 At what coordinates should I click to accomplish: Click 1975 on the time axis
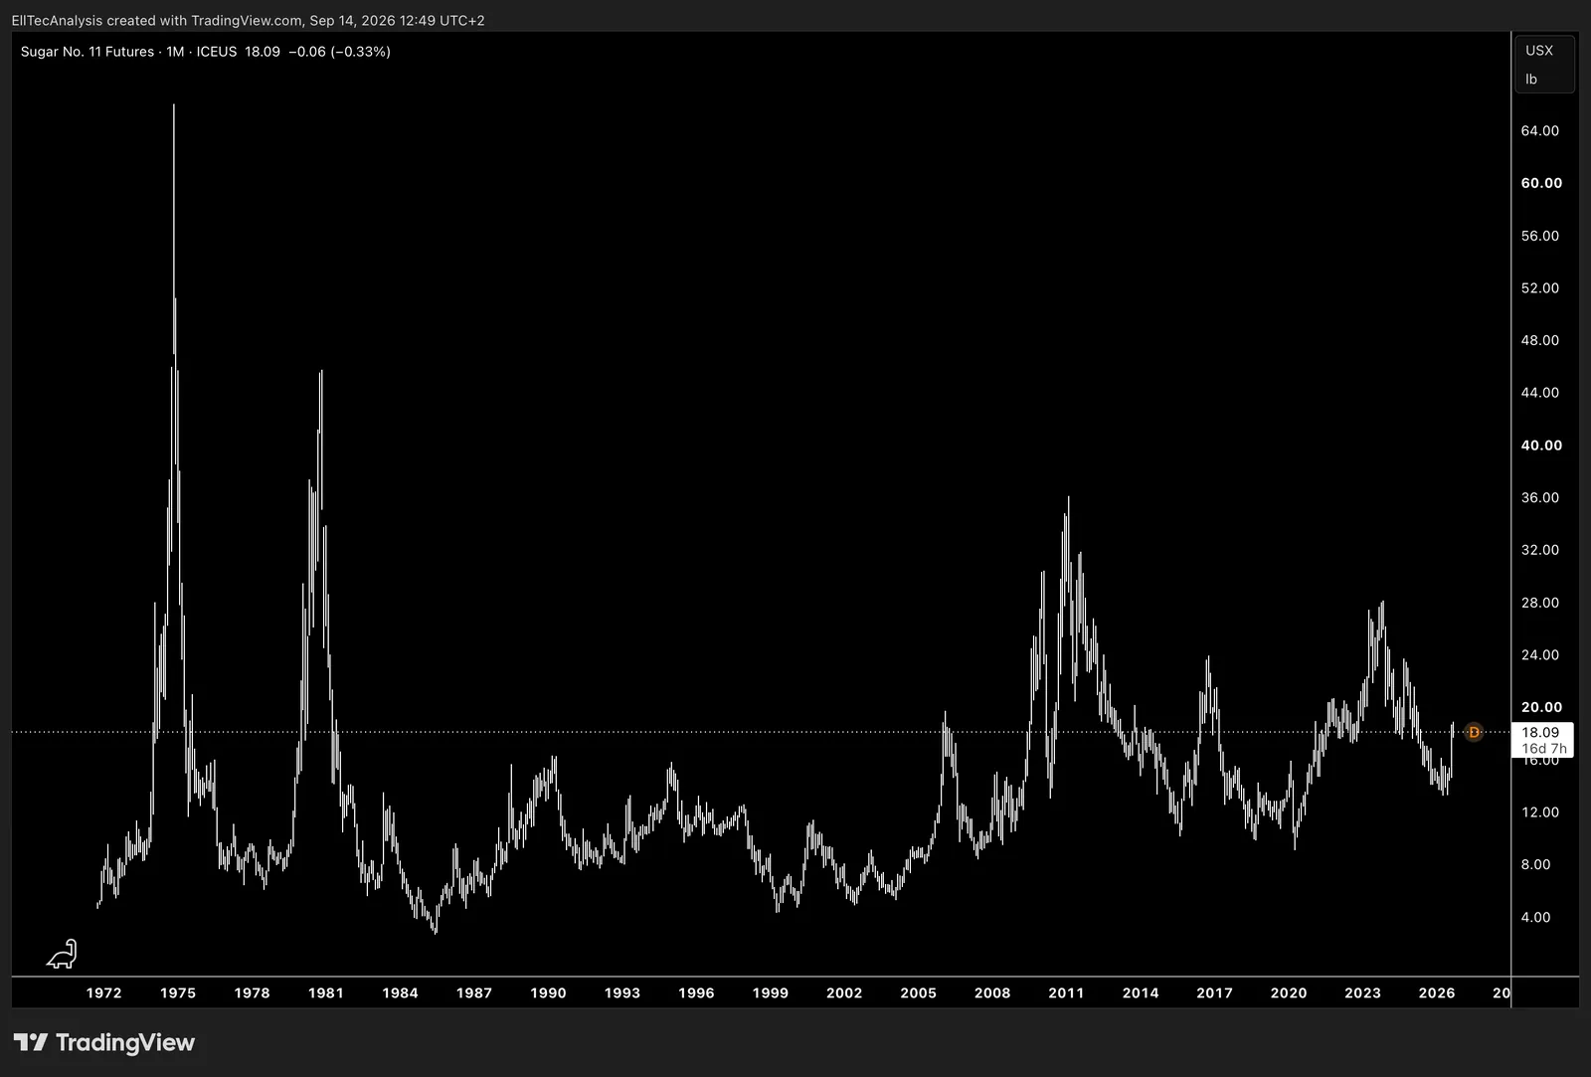178,992
